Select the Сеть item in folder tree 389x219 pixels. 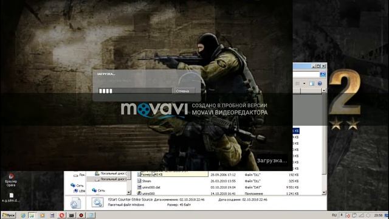(x=98, y=190)
